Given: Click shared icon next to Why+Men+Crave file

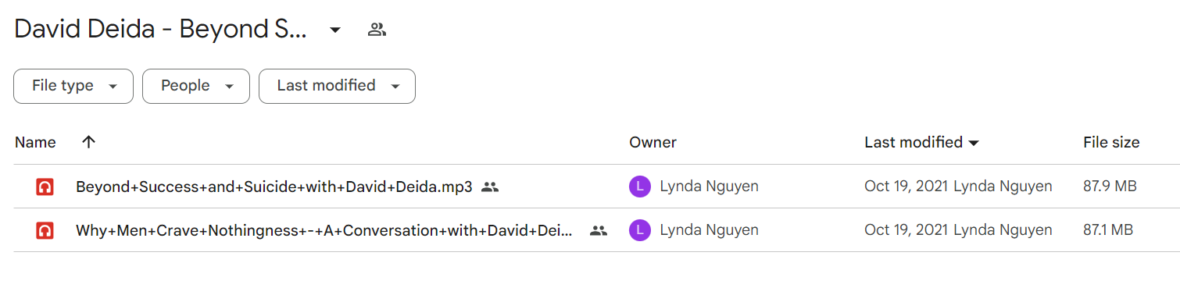Looking at the screenshot, I should coord(599,231).
